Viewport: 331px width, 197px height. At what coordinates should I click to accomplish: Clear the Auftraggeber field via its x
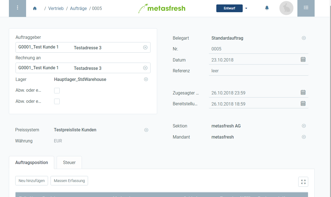click(145, 47)
